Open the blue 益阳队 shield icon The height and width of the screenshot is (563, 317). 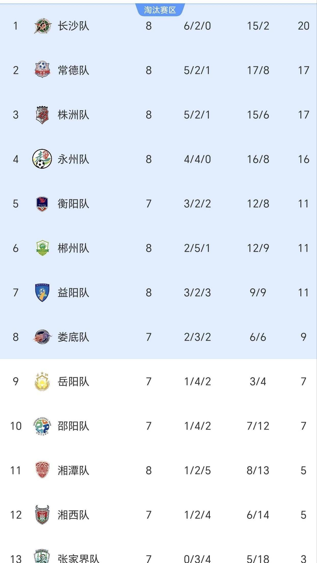click(x=42, y=293)
